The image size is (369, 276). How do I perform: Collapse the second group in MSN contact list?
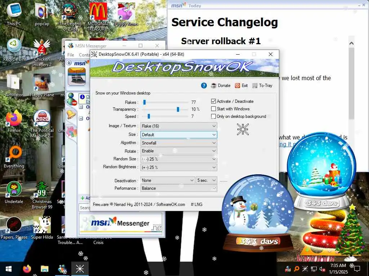(81, 119)
